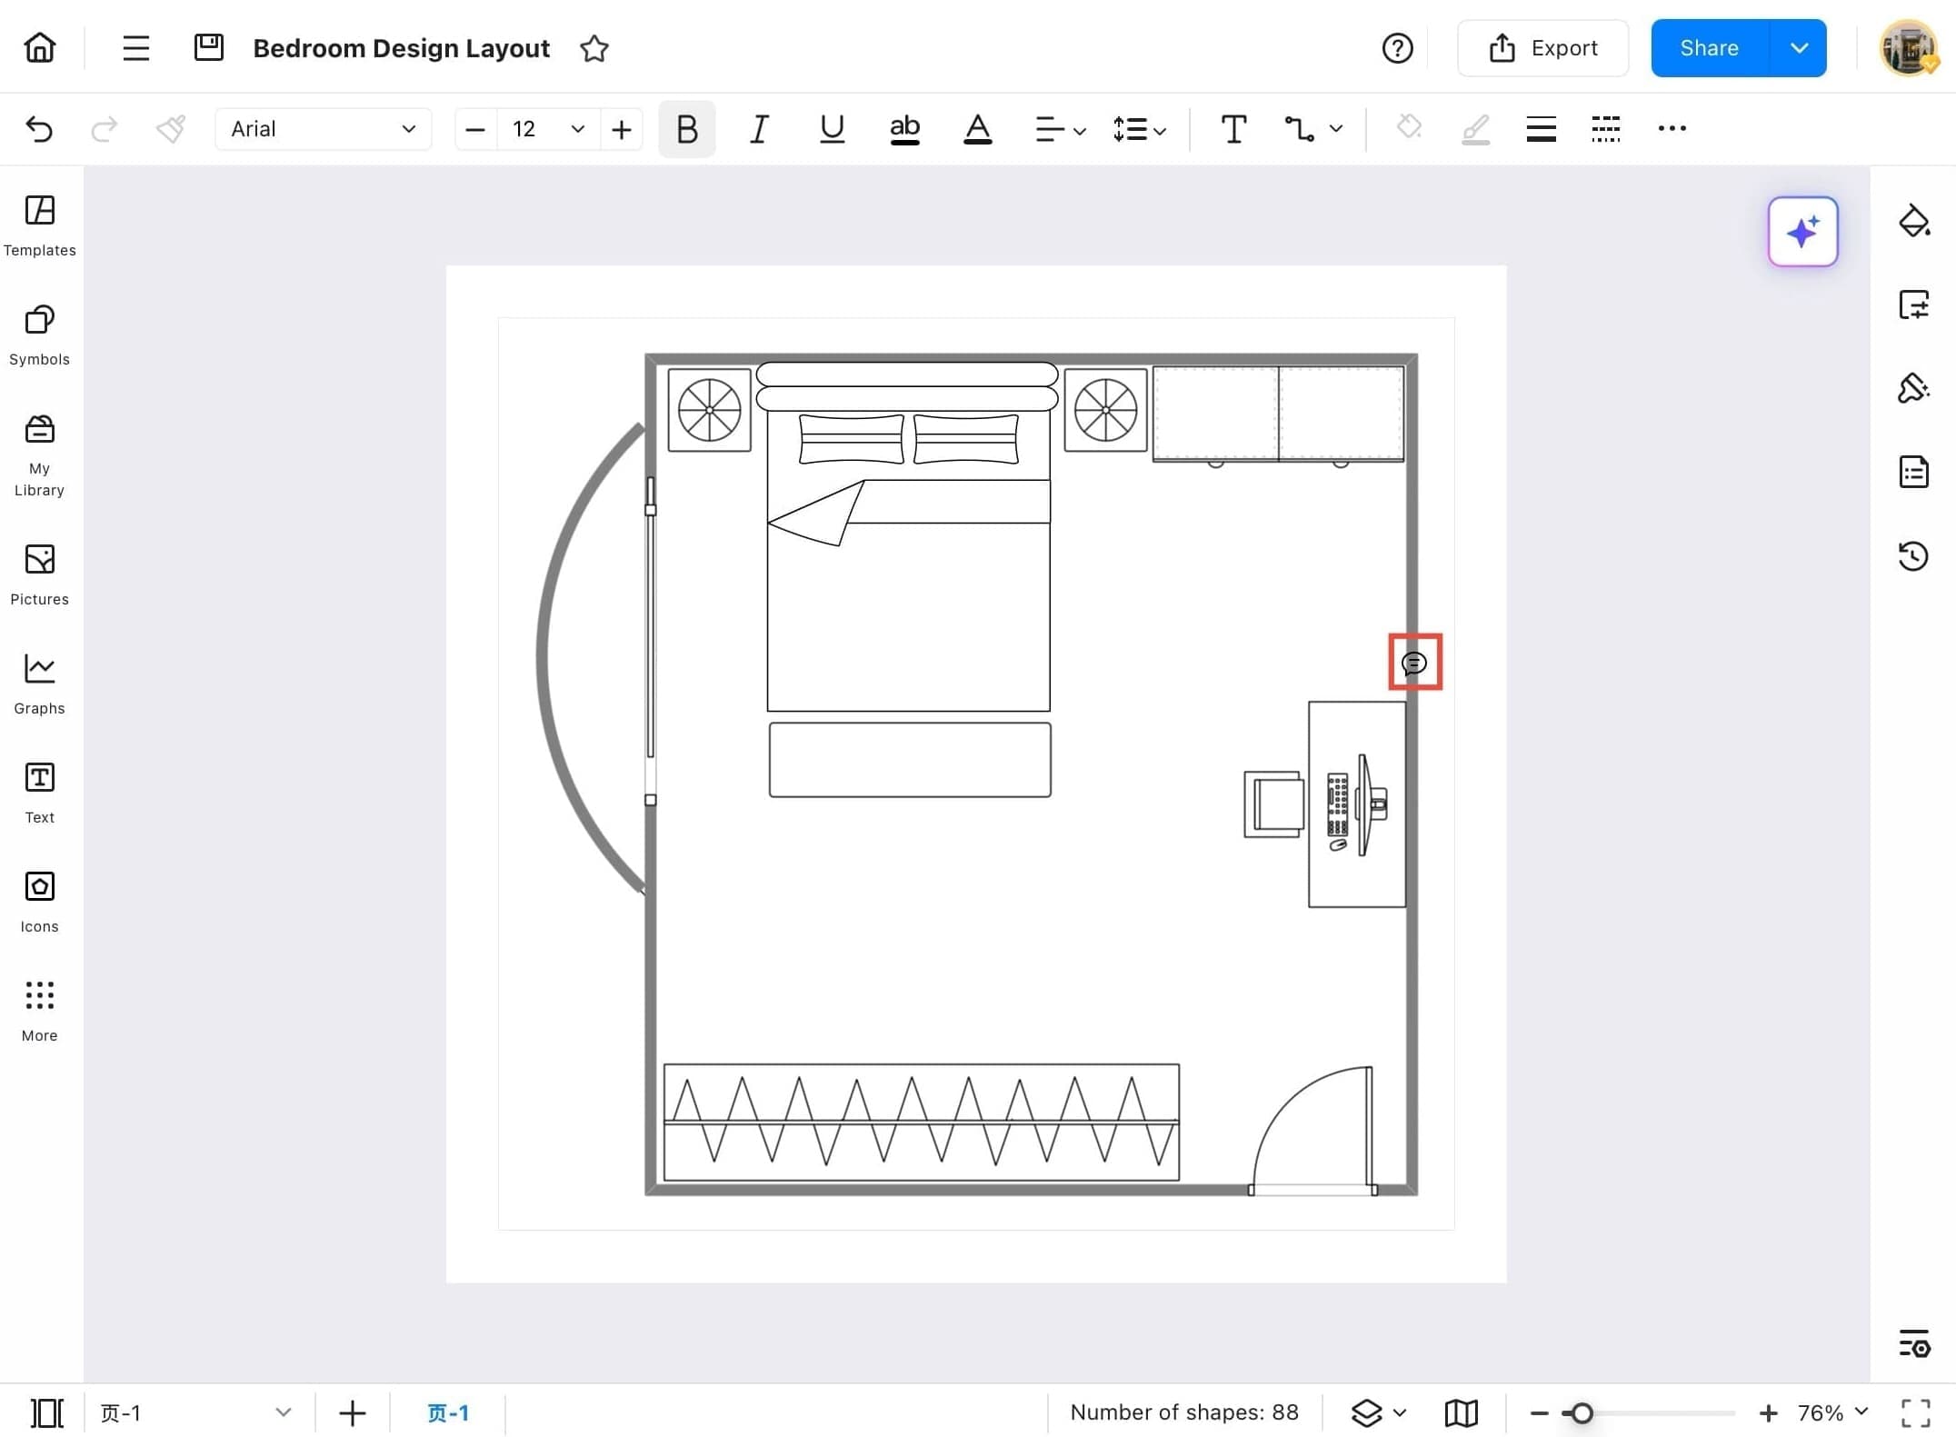Image resolution: width=1956 pixels, height=1437 pixels.
Task: Open the comment bubble on the canvas
Action: pos(1414,663)
